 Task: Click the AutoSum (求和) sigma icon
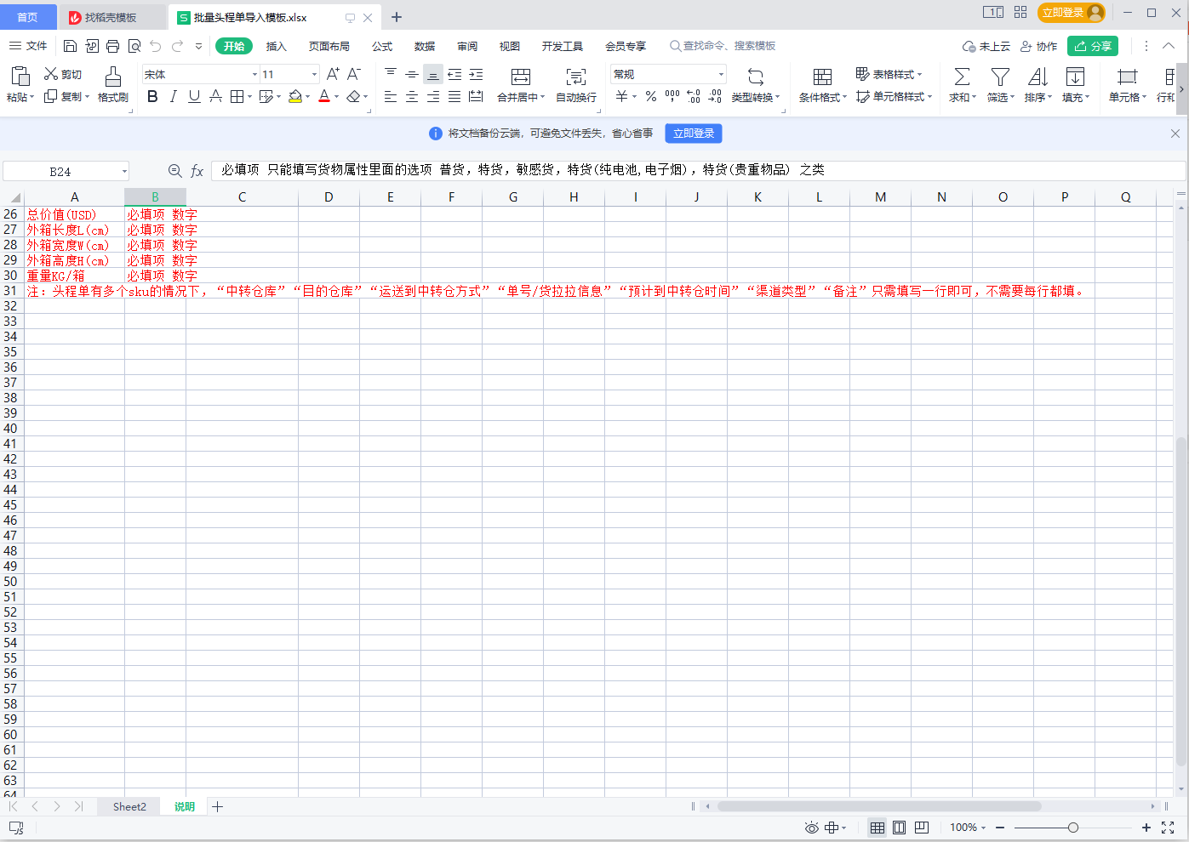(962, 77)
